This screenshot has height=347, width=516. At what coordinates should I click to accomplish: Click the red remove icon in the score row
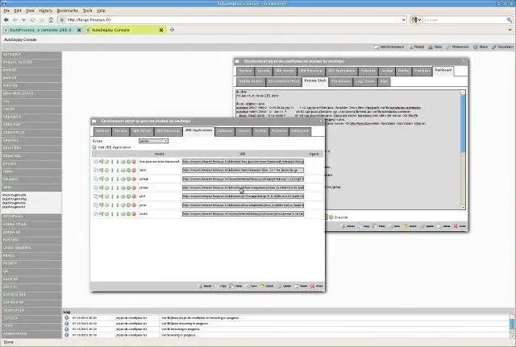pyautogui.click(x=134, y=214)
